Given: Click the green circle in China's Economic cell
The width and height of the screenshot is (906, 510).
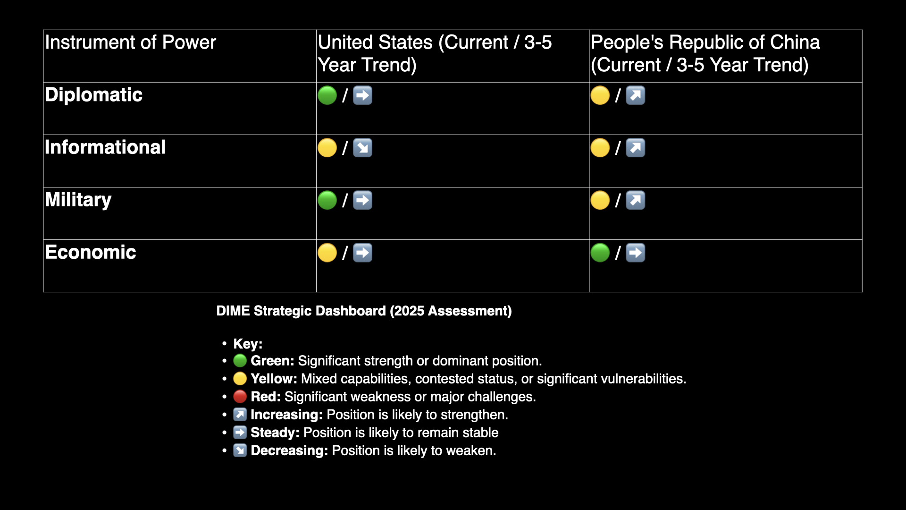Looking at the screenshot, I should point(600,253).
